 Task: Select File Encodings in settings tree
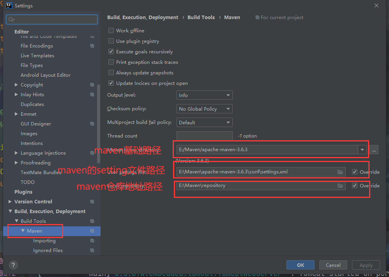coord(37,46)
